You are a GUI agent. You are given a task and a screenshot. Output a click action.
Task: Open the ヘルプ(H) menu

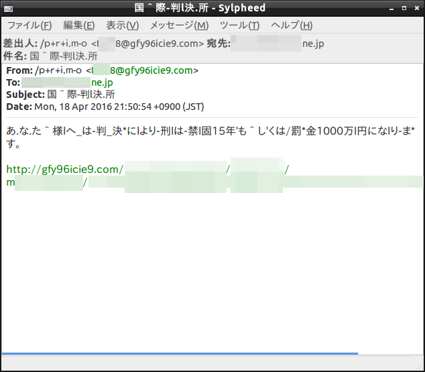292,25
